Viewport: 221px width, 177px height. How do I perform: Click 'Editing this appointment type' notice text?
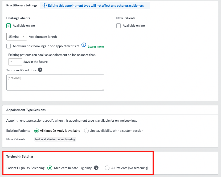96,6
